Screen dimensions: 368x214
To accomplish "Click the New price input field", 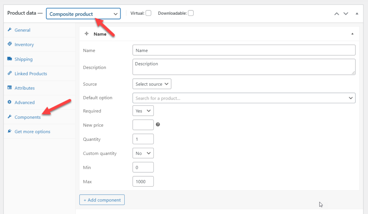I will (143, 125).
